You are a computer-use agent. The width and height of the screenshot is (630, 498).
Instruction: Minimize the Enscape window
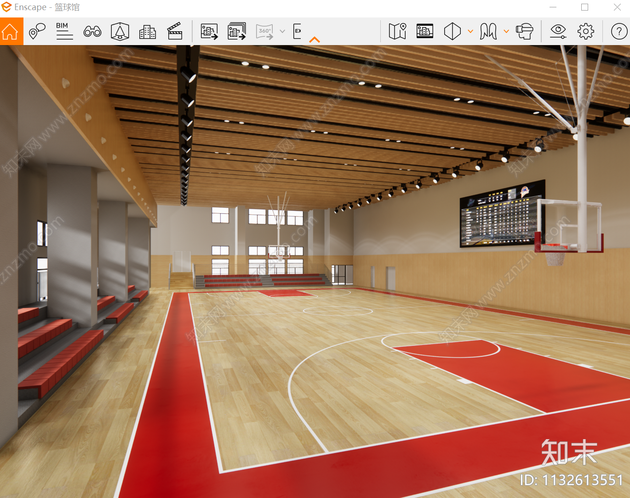tap(553, 7)
